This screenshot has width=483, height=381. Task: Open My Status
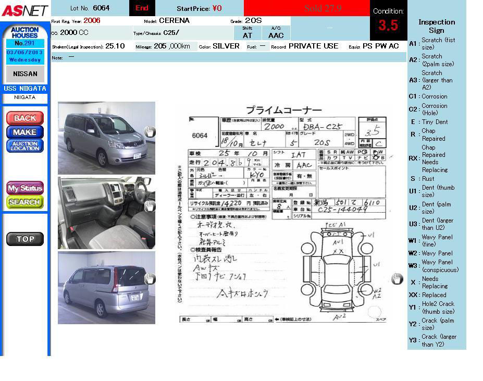[x=24, y=188]
